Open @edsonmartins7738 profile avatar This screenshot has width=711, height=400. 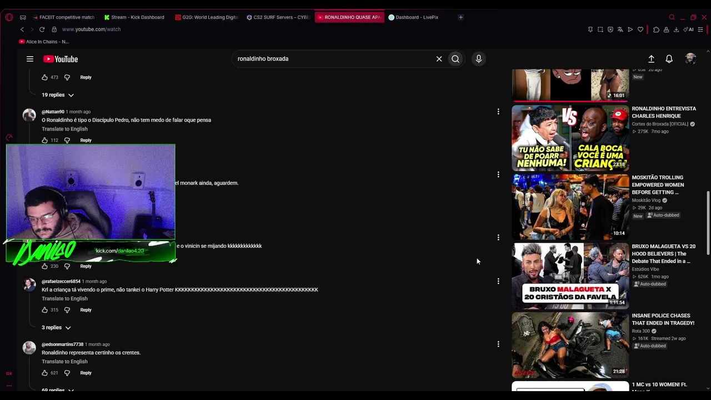coord(29,347)
